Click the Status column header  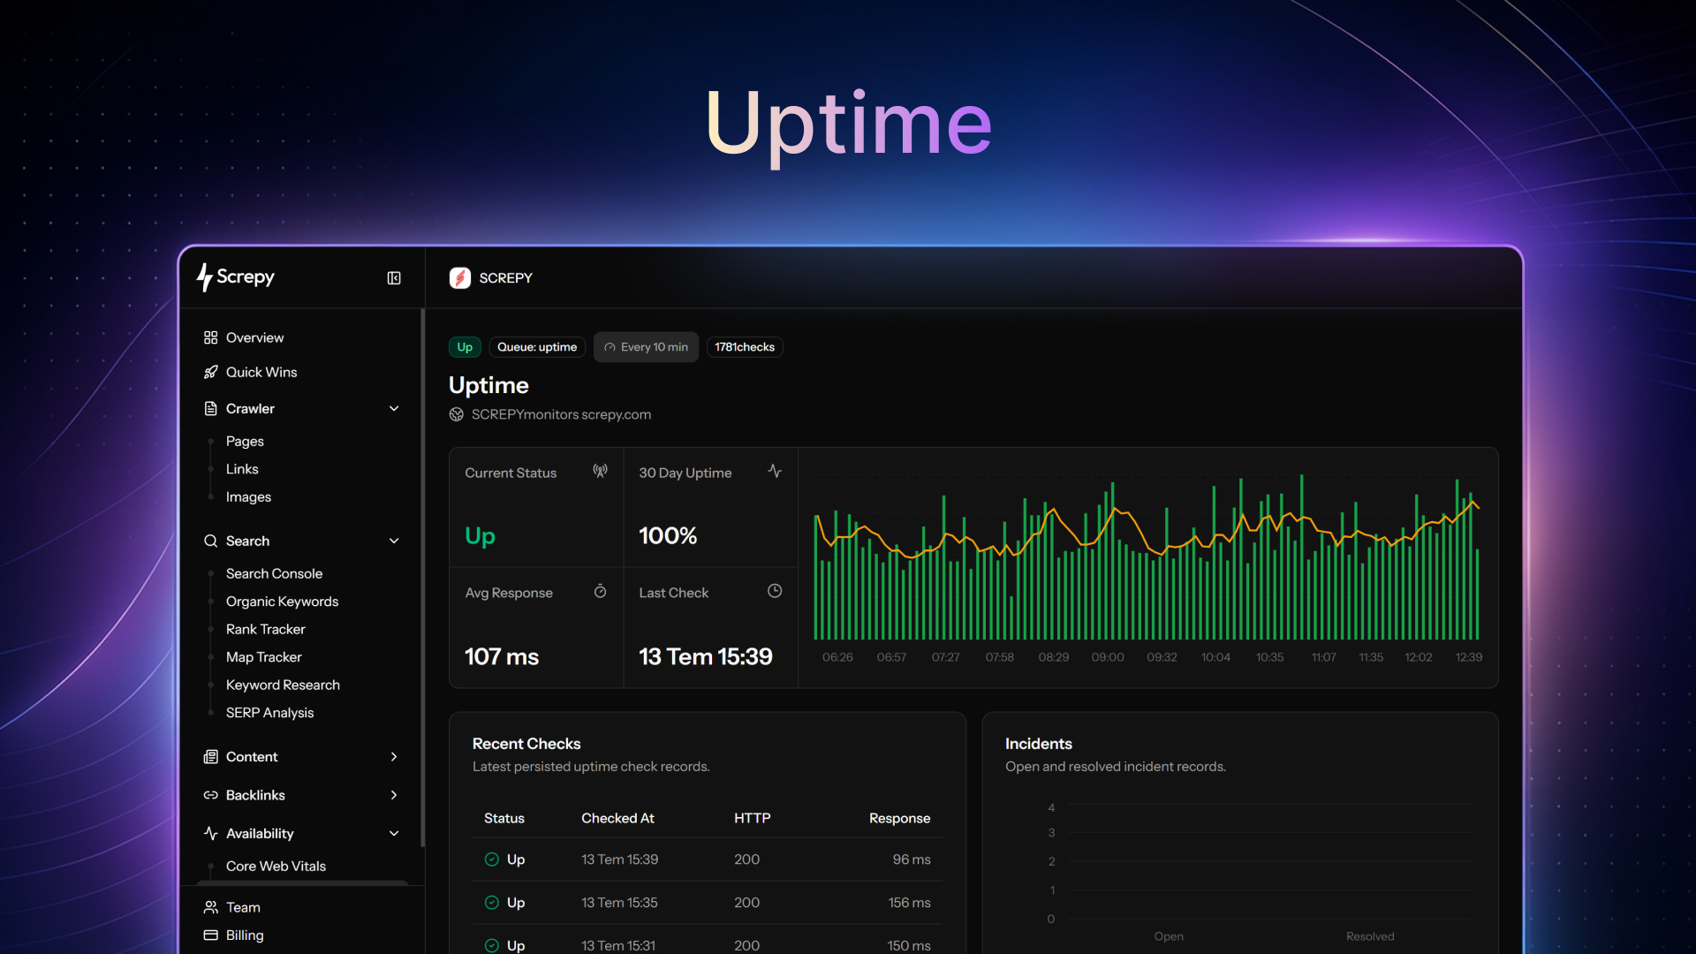pyautogui.click(x=504, y=819)
